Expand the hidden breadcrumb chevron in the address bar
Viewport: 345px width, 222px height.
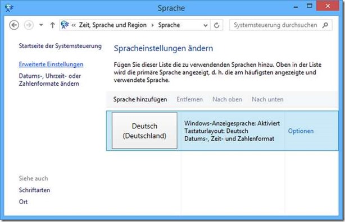74,25
